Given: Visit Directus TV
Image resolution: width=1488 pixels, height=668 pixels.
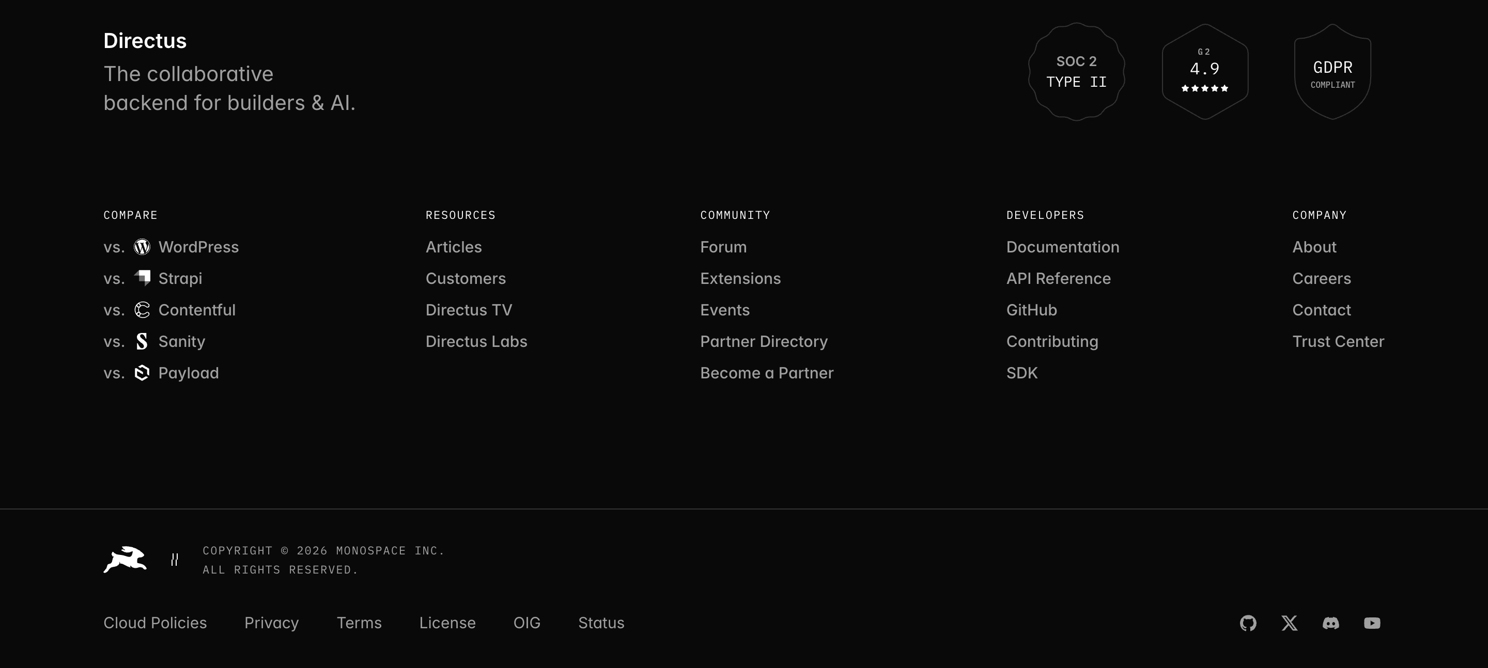Looking at the screenshot, I should 469,310.
